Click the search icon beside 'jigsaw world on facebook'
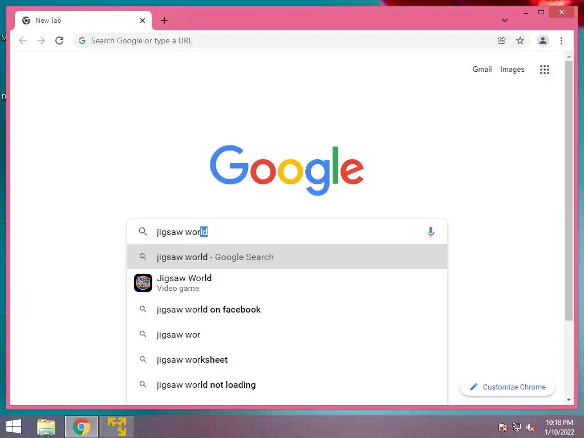This screenshot has width=584, height=438. coord(143,309)
